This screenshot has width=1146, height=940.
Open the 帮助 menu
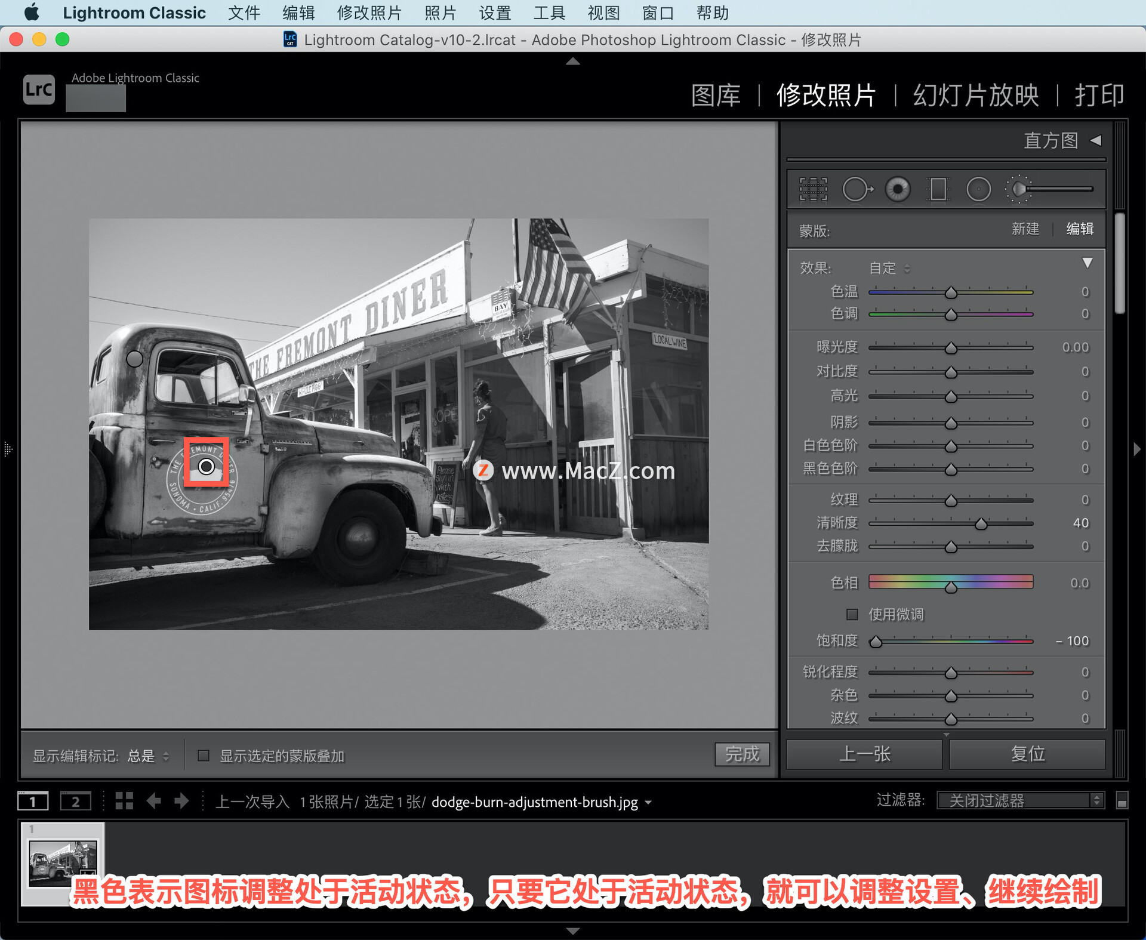click(x=712, y=13)
